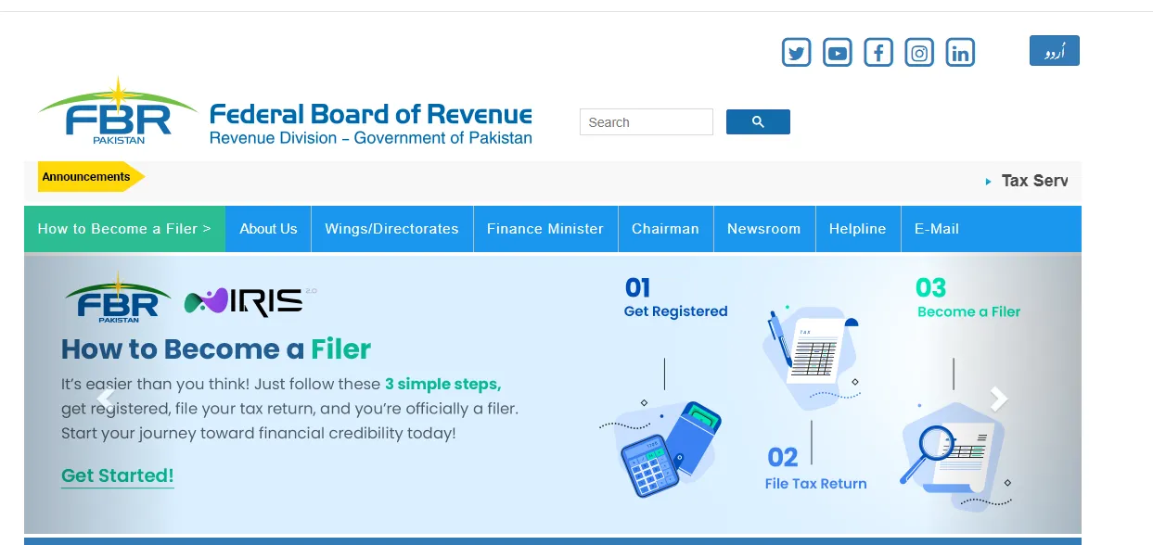
Task: Submit search with the magnifier button
Action: click(x=758, y=122)
